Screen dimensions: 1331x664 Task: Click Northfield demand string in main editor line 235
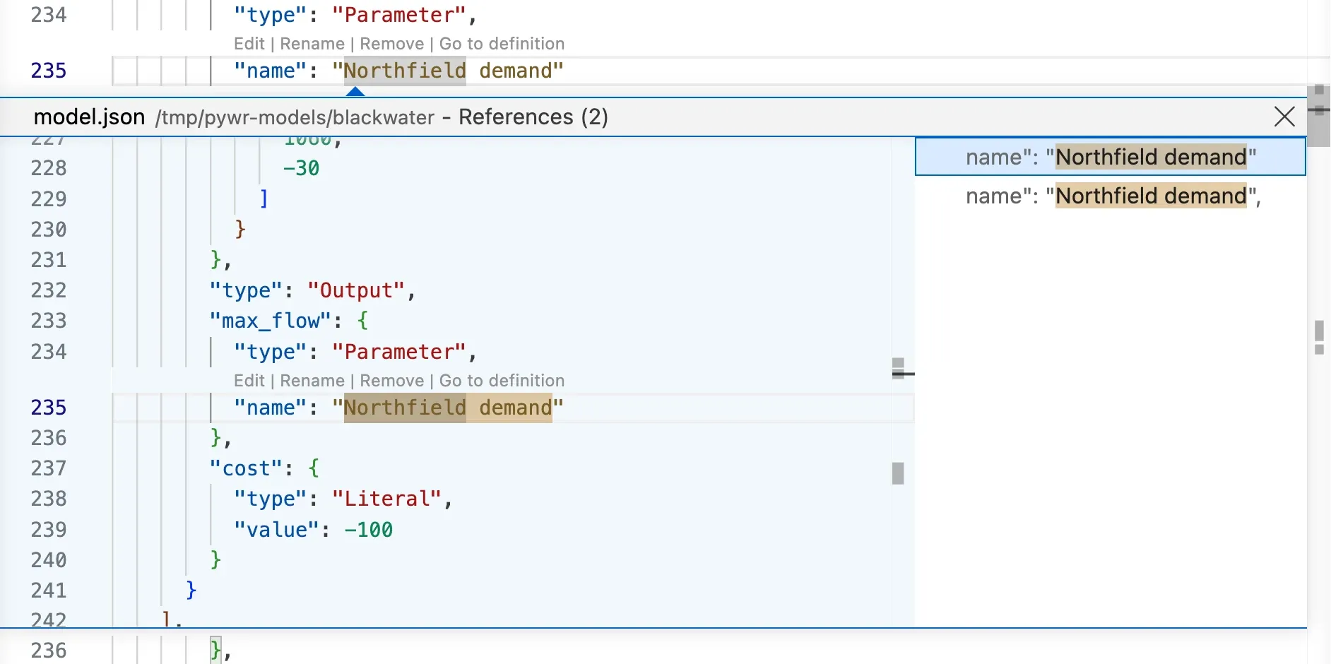click(448, 71)
